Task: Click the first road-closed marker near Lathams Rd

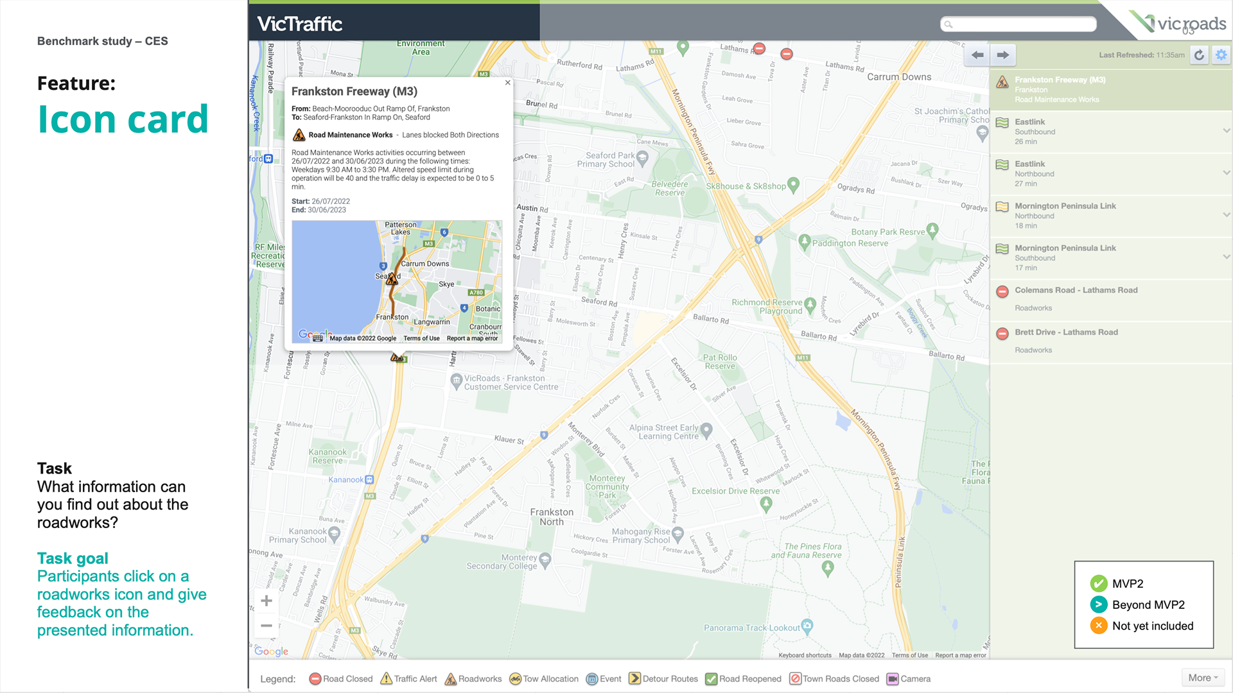Action: point(759,48)
